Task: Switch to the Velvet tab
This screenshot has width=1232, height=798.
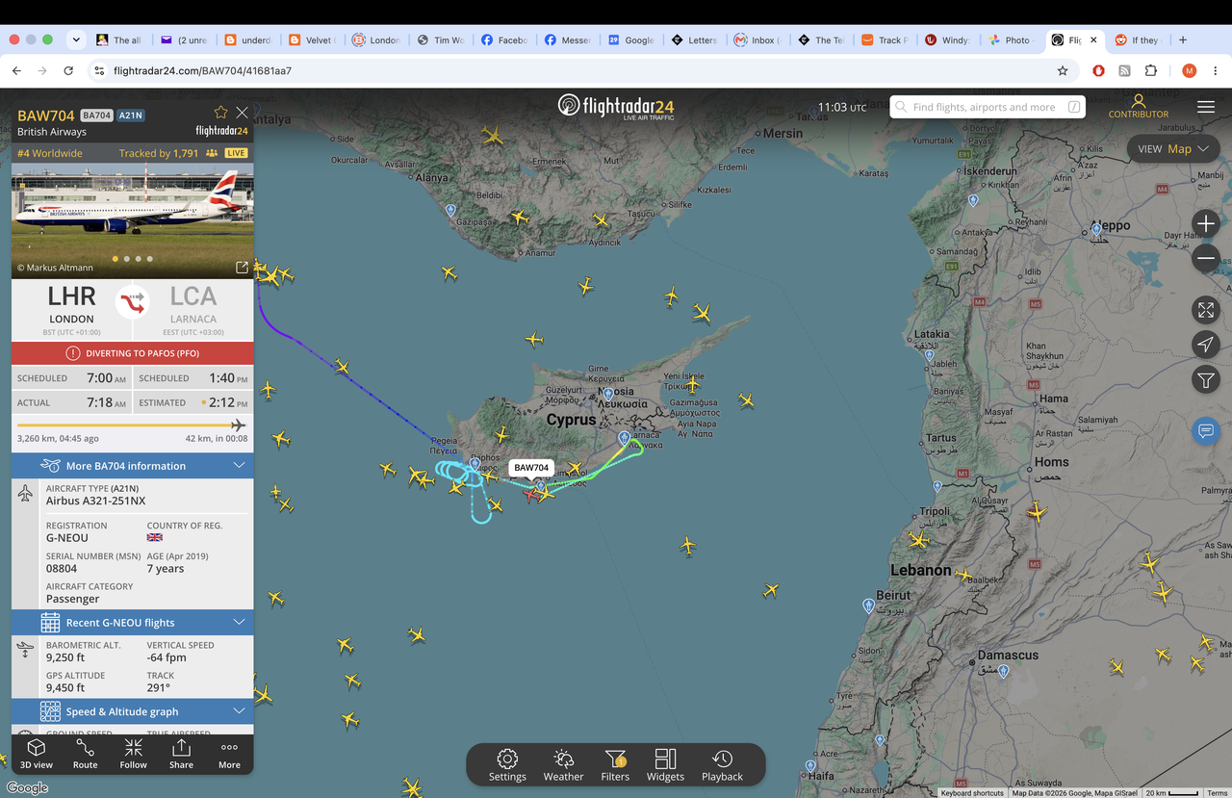Action: tap(314, 40)
